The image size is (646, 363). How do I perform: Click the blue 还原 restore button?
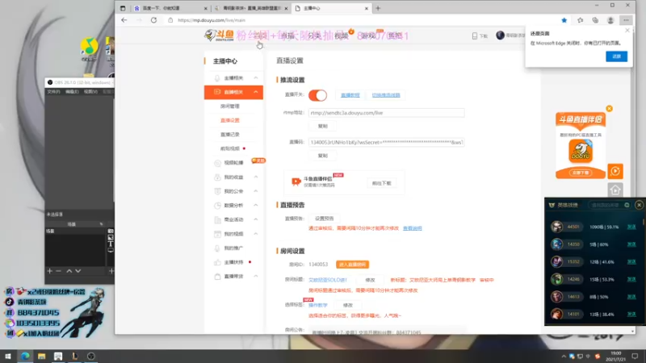pyautogui.click(x=616, y=56)
